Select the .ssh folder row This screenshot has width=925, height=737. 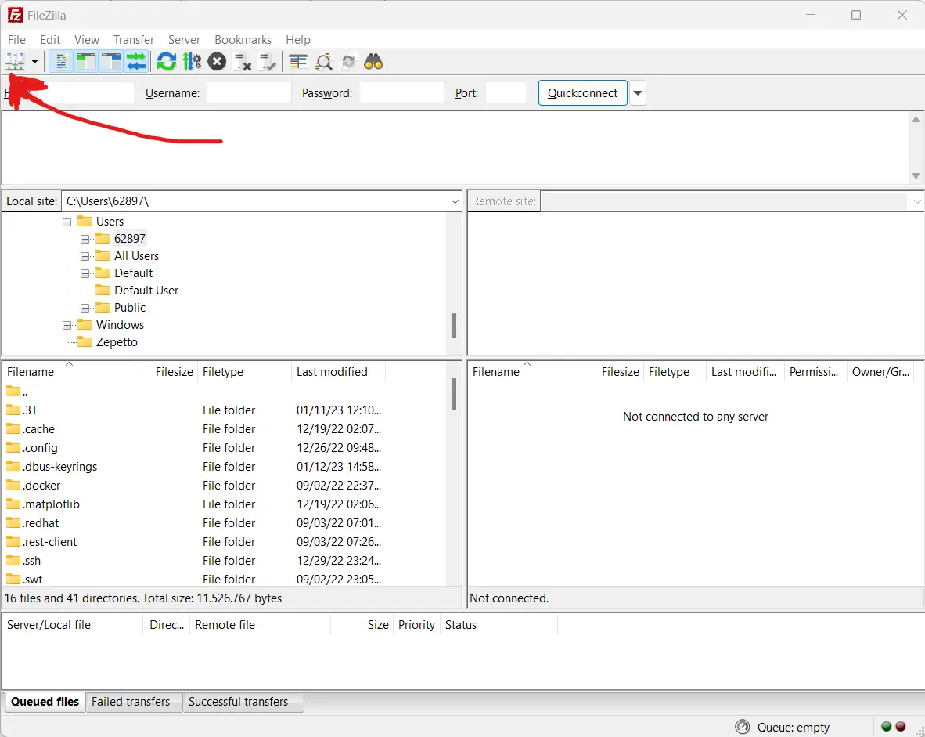pos(224,561)
